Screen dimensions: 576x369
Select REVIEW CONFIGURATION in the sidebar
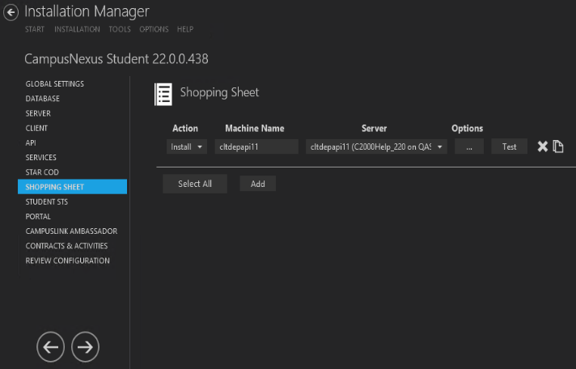[x=68, y=261]
